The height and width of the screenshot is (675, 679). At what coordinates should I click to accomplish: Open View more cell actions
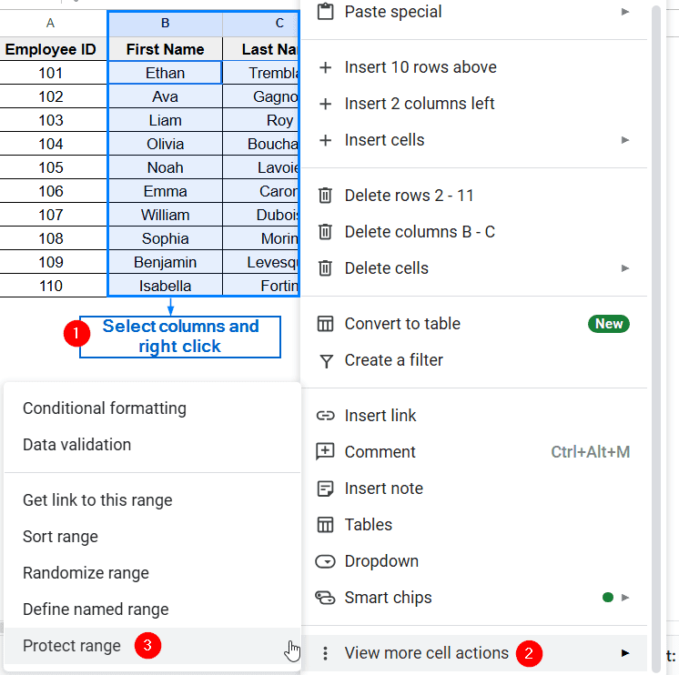pos(473,653)
